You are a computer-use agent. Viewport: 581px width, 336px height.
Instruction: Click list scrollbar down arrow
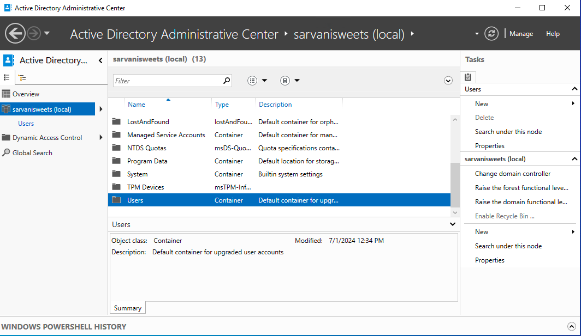click(x=455, y=212)
